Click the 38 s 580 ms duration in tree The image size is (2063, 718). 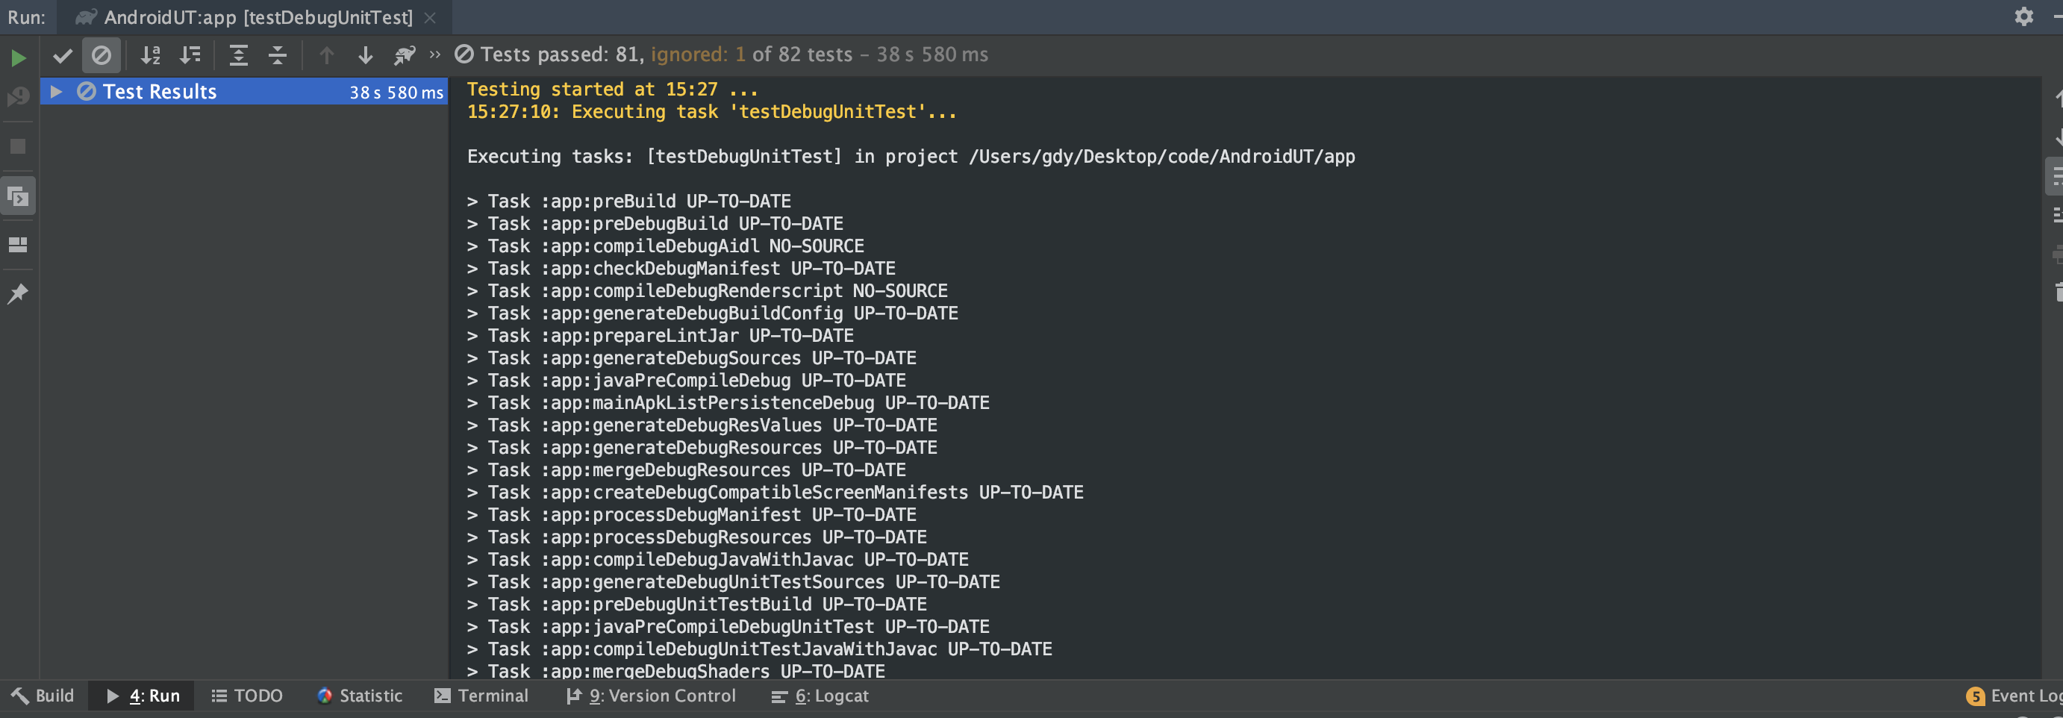[x=396, y=92]
